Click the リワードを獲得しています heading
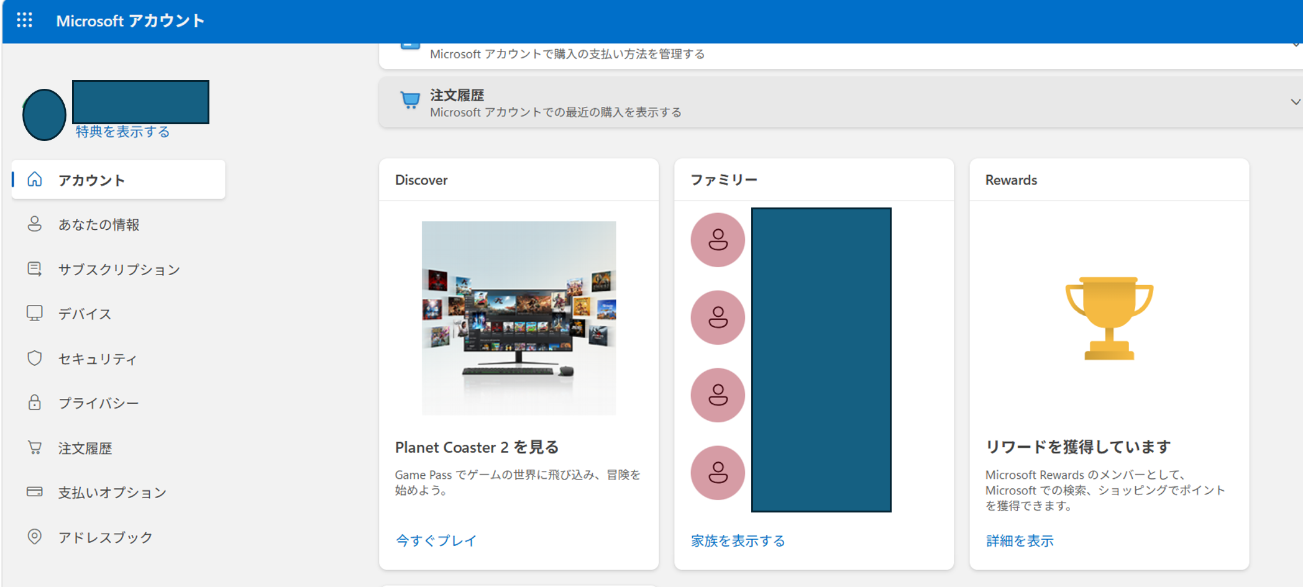This screenshot has width=1303, height=587. coord(1078,447)
